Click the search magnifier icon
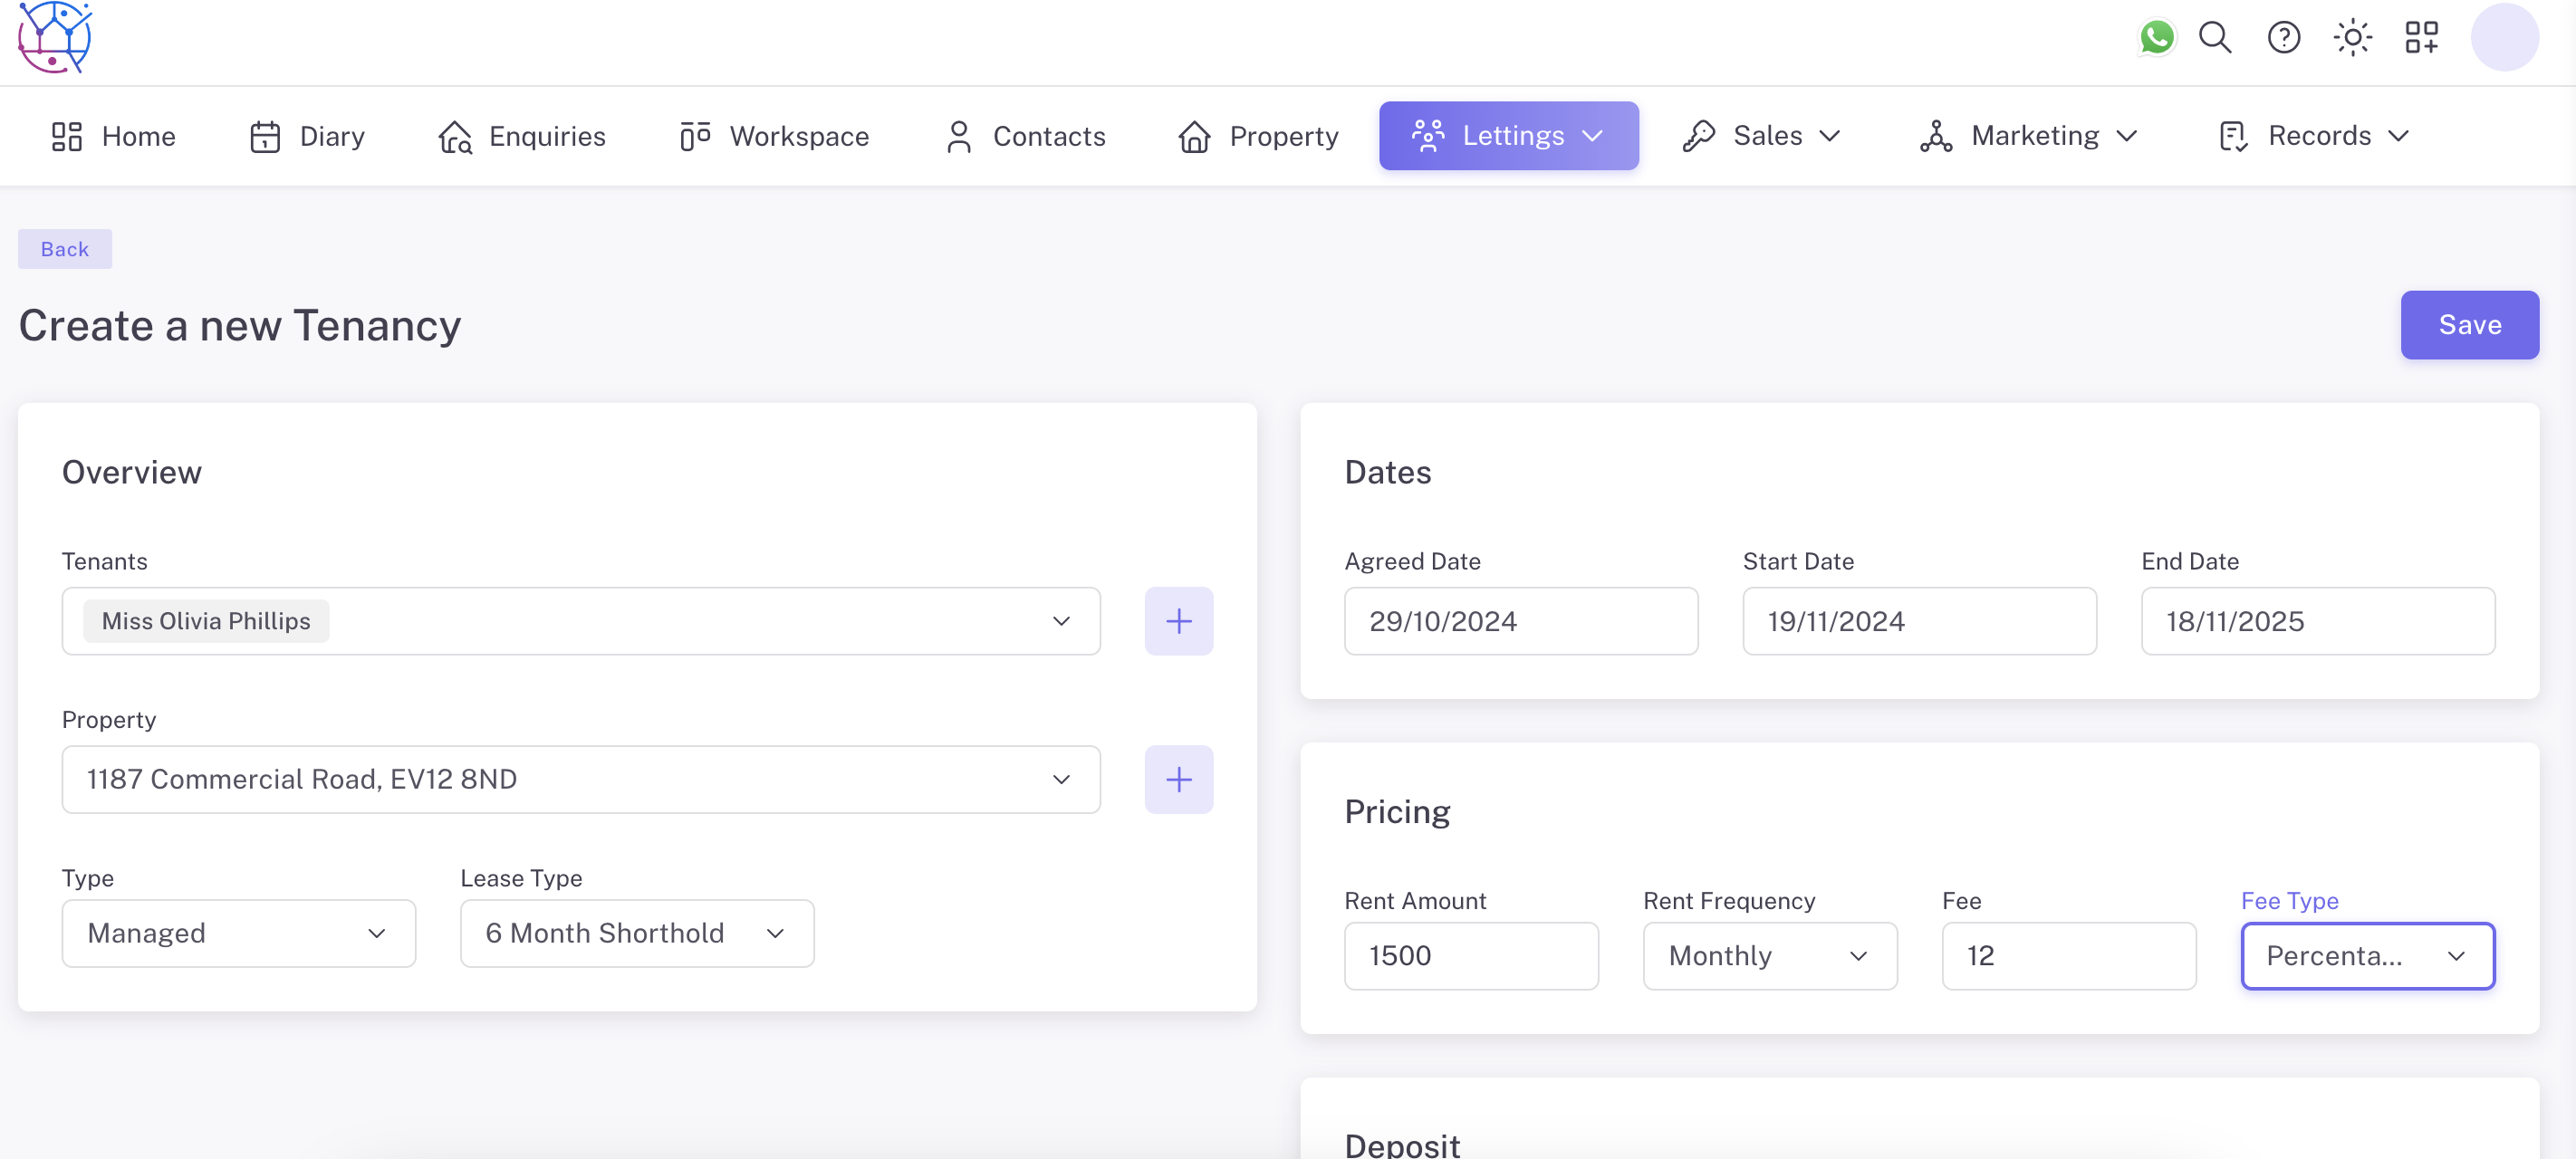2576x1159 pixels. click(2215, 38)
